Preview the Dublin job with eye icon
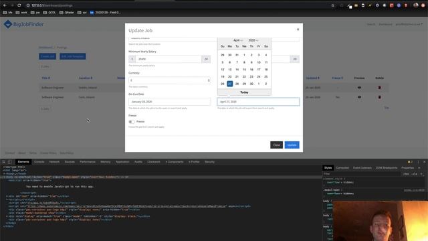This screenshot has height=241, width=428. tap(359, 88)
